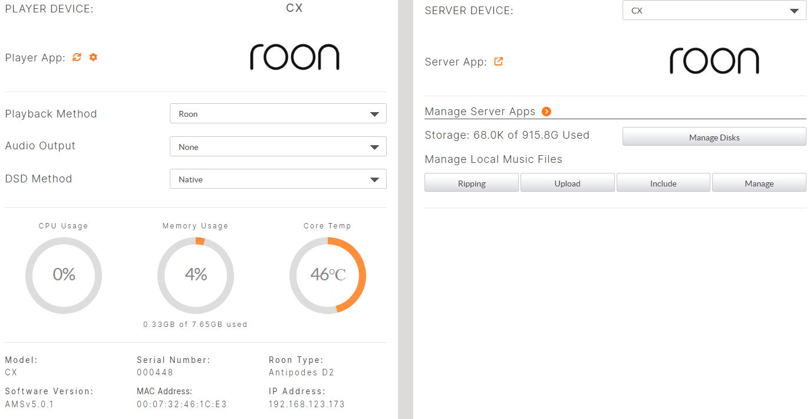Screen dimensions: 810x419
Task: Click the Core Temp gauge
Action: (x=328, y=275)
